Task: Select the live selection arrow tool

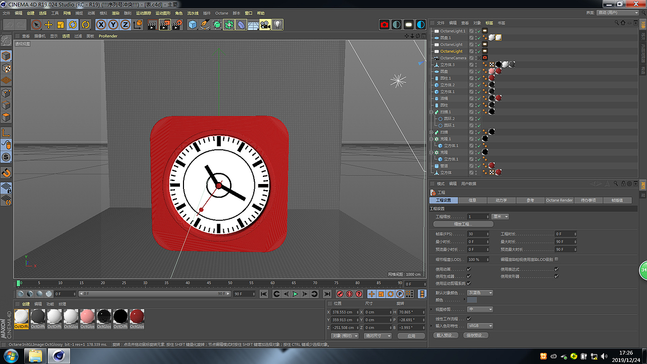Action: tap(36, 24)
